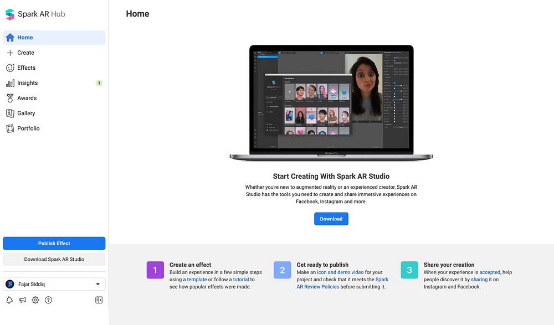Click the Create plus icon
Screen dimensions: 554x325
(x=10, y=53)
